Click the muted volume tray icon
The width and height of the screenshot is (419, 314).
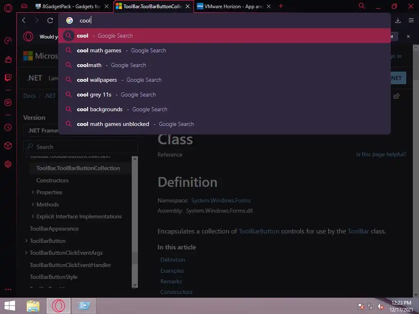381,306
